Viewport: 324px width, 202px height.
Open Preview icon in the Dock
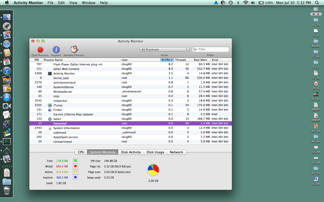pyautogui.click(x=7, y=159)
